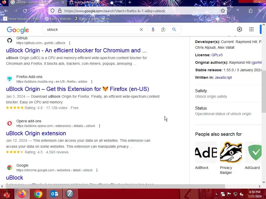Open the uBlock Origin GitHub result link

coord(76,51)
